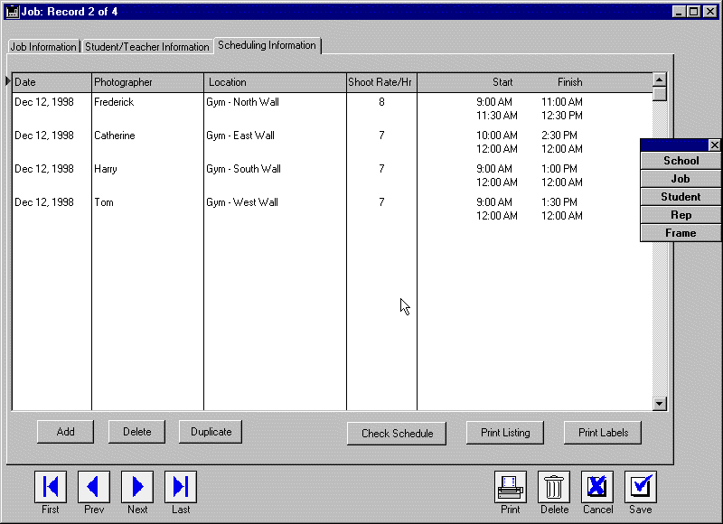Open Frame from the floating palette

681,233
